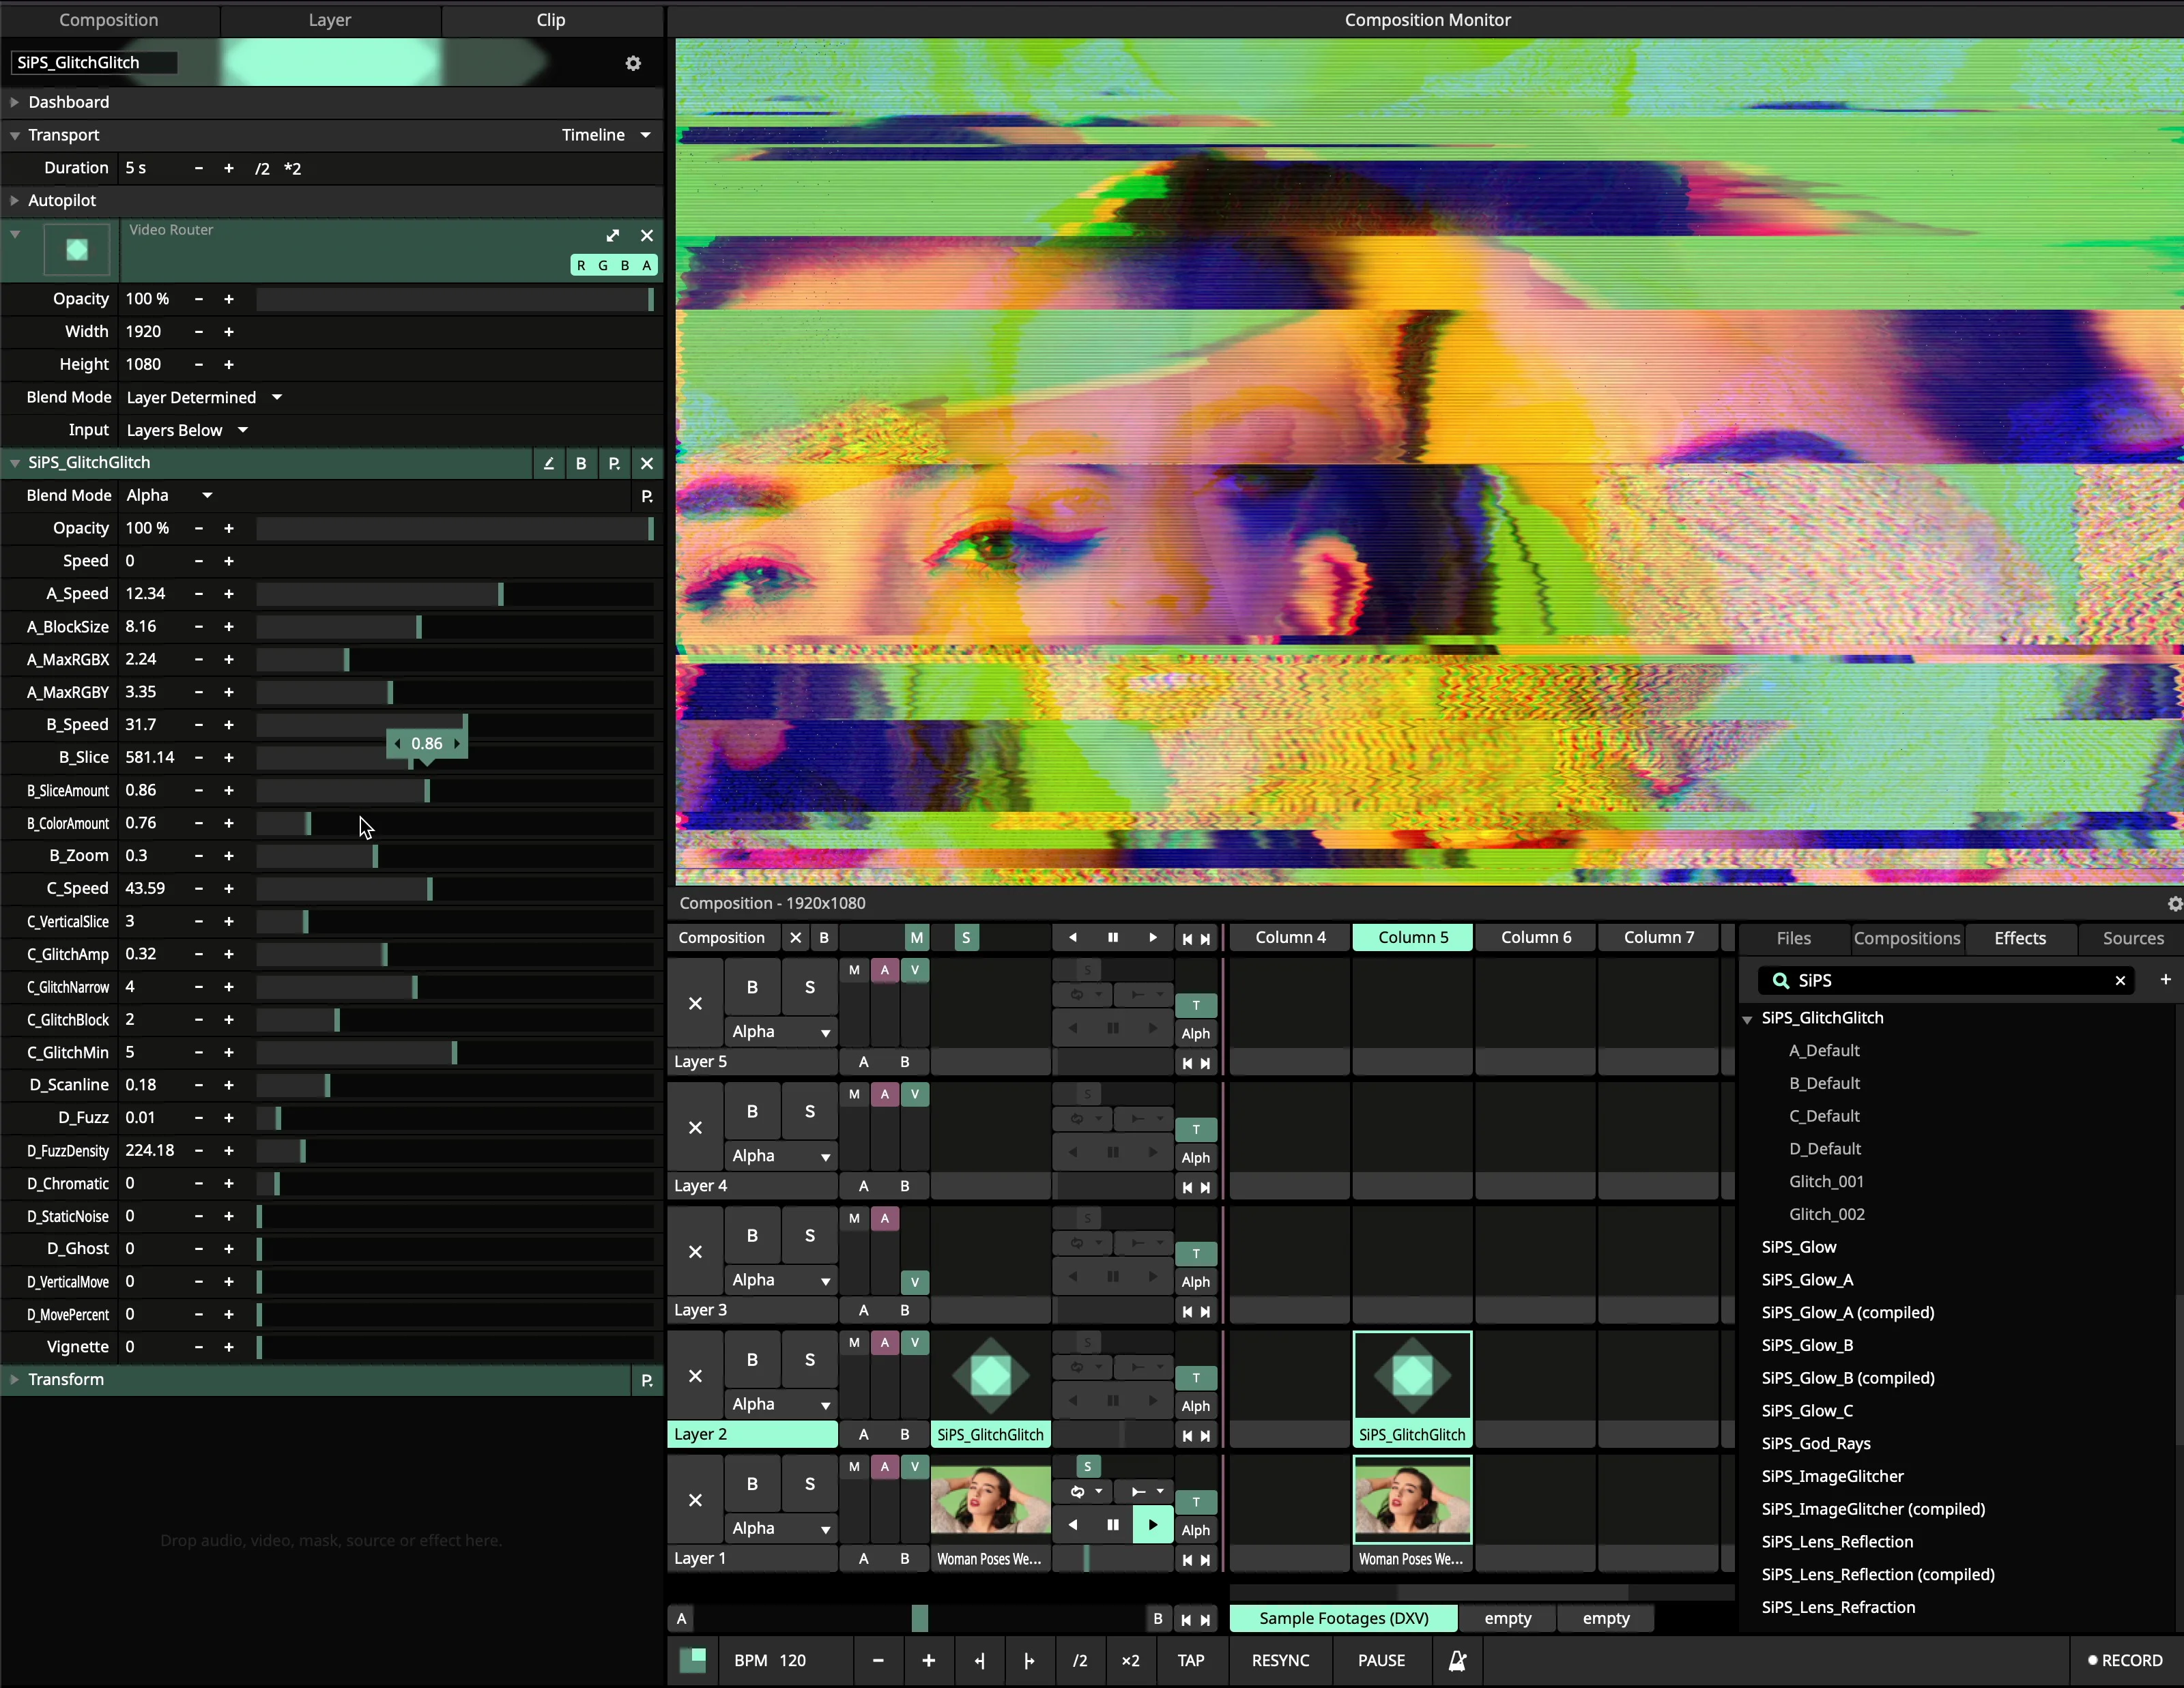Remove the SiPS_GlitchGlitch effect
2184x1688 pixels.
click(x=647, y=464)
